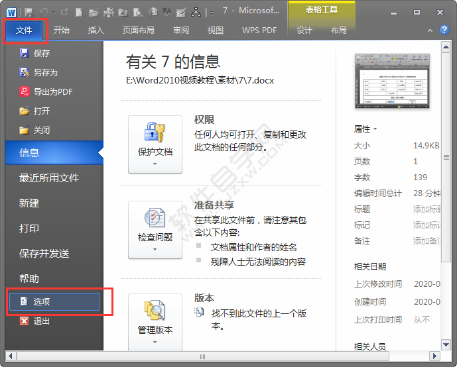The height and width of the screenshot is (367, 457).
Task: Open the 文件 tab
Action: pyautogui.click(x=24, y=30)
